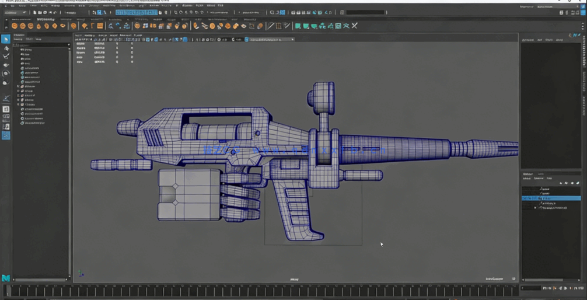587x300 pixels.
Task: Toggle visibility of the highlighted display layer
Action: [x=525, y=198]
